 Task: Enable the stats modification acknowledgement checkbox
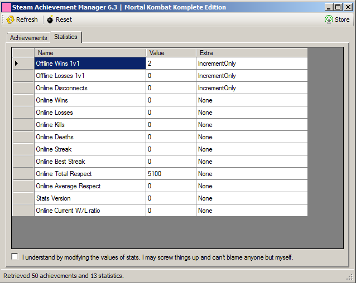pos(15,257)
